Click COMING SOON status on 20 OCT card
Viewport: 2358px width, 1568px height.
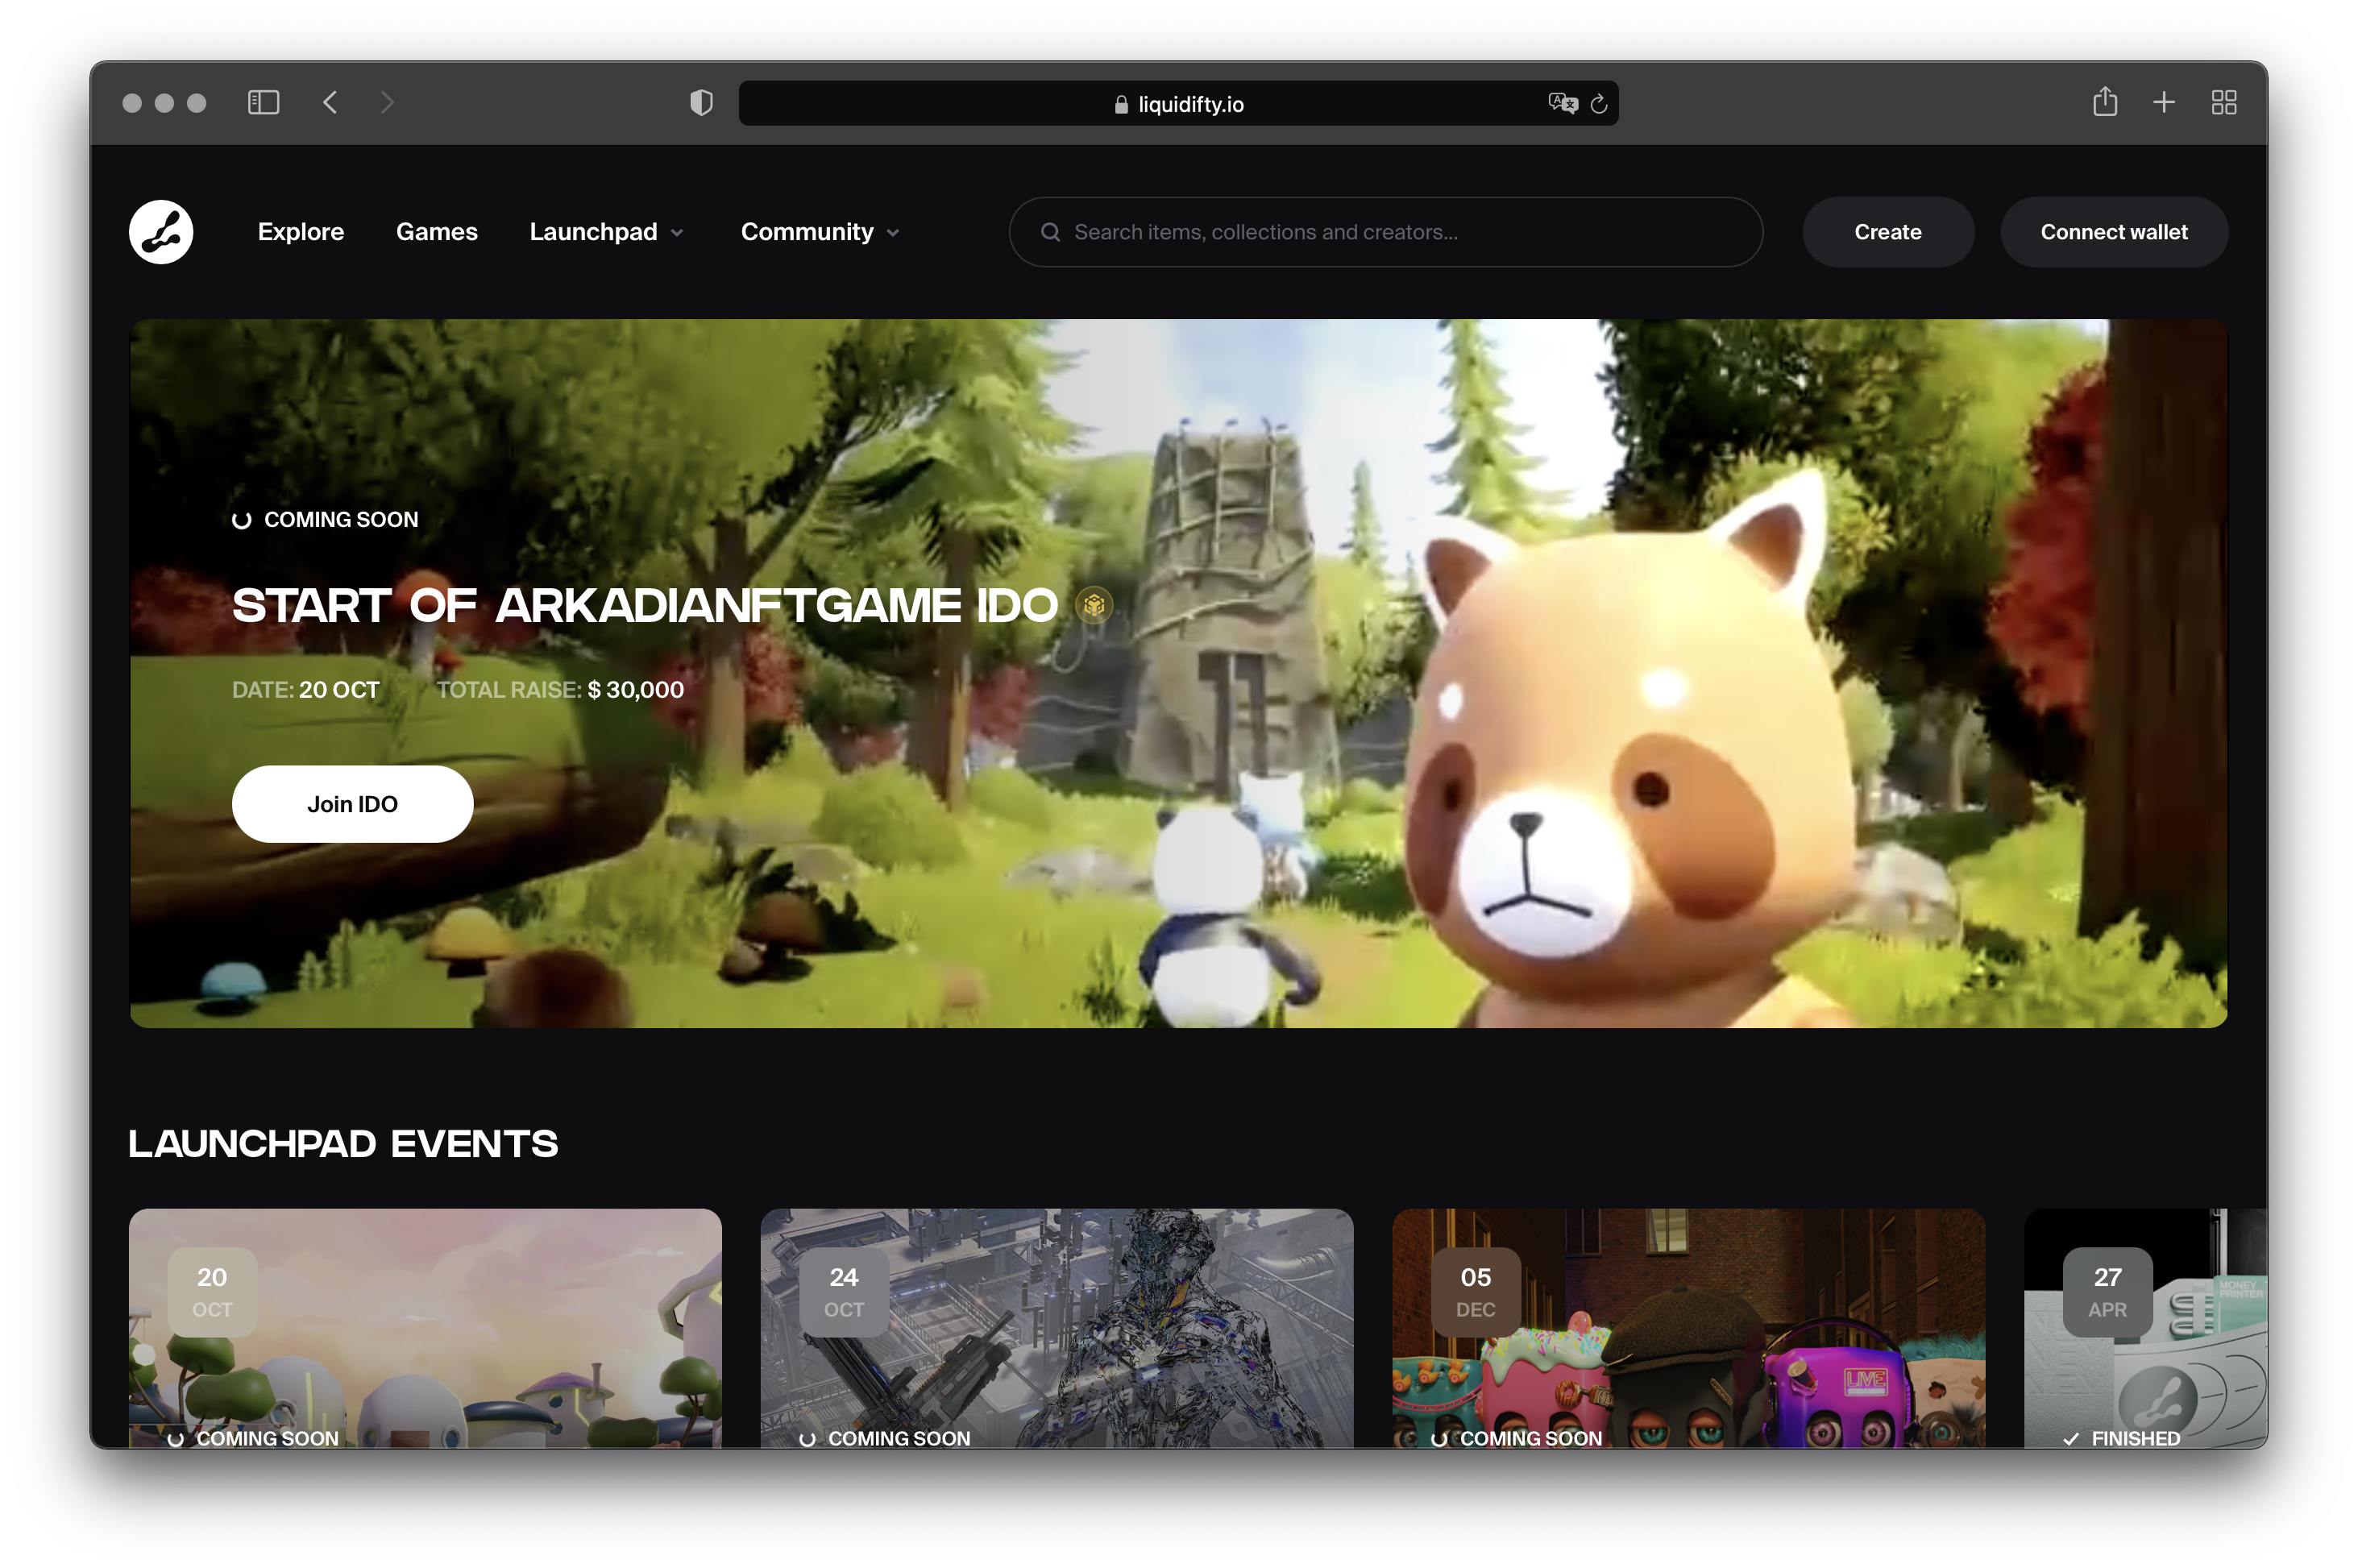point(253,1438)
